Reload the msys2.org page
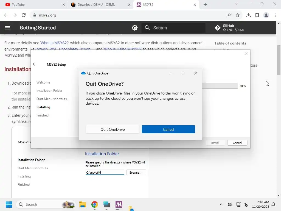281x211 pixels. coord(24,15)
